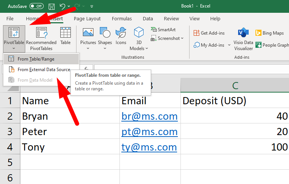289x184 pixels.
Task: Select column C header
Action: click(x=234, y=86)
